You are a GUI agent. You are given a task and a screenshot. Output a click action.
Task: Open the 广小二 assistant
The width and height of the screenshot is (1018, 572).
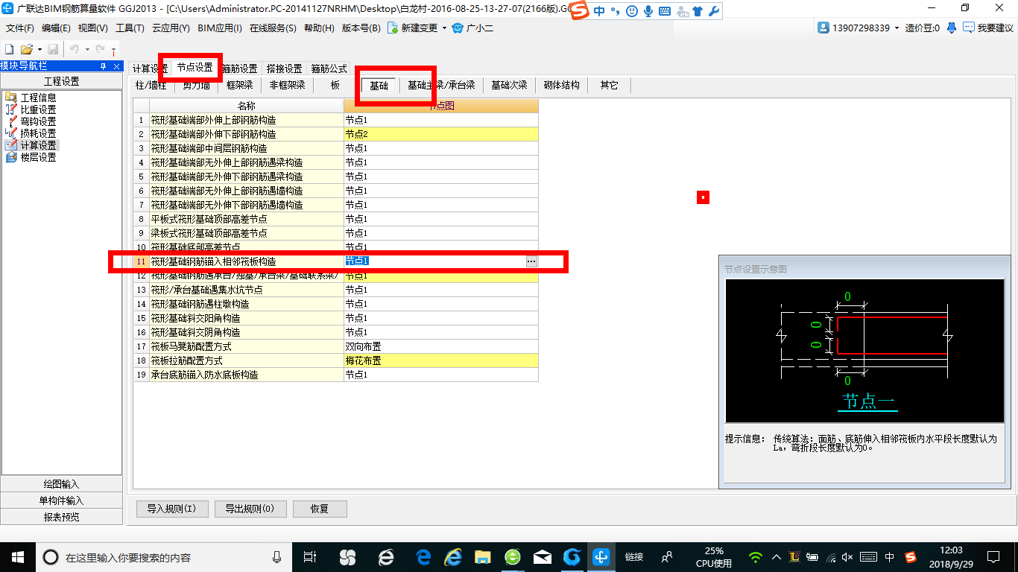(x=472, y=28)
